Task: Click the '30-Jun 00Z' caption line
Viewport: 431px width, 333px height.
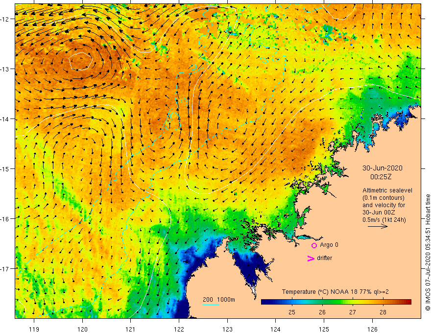Action: coord(380,212)
